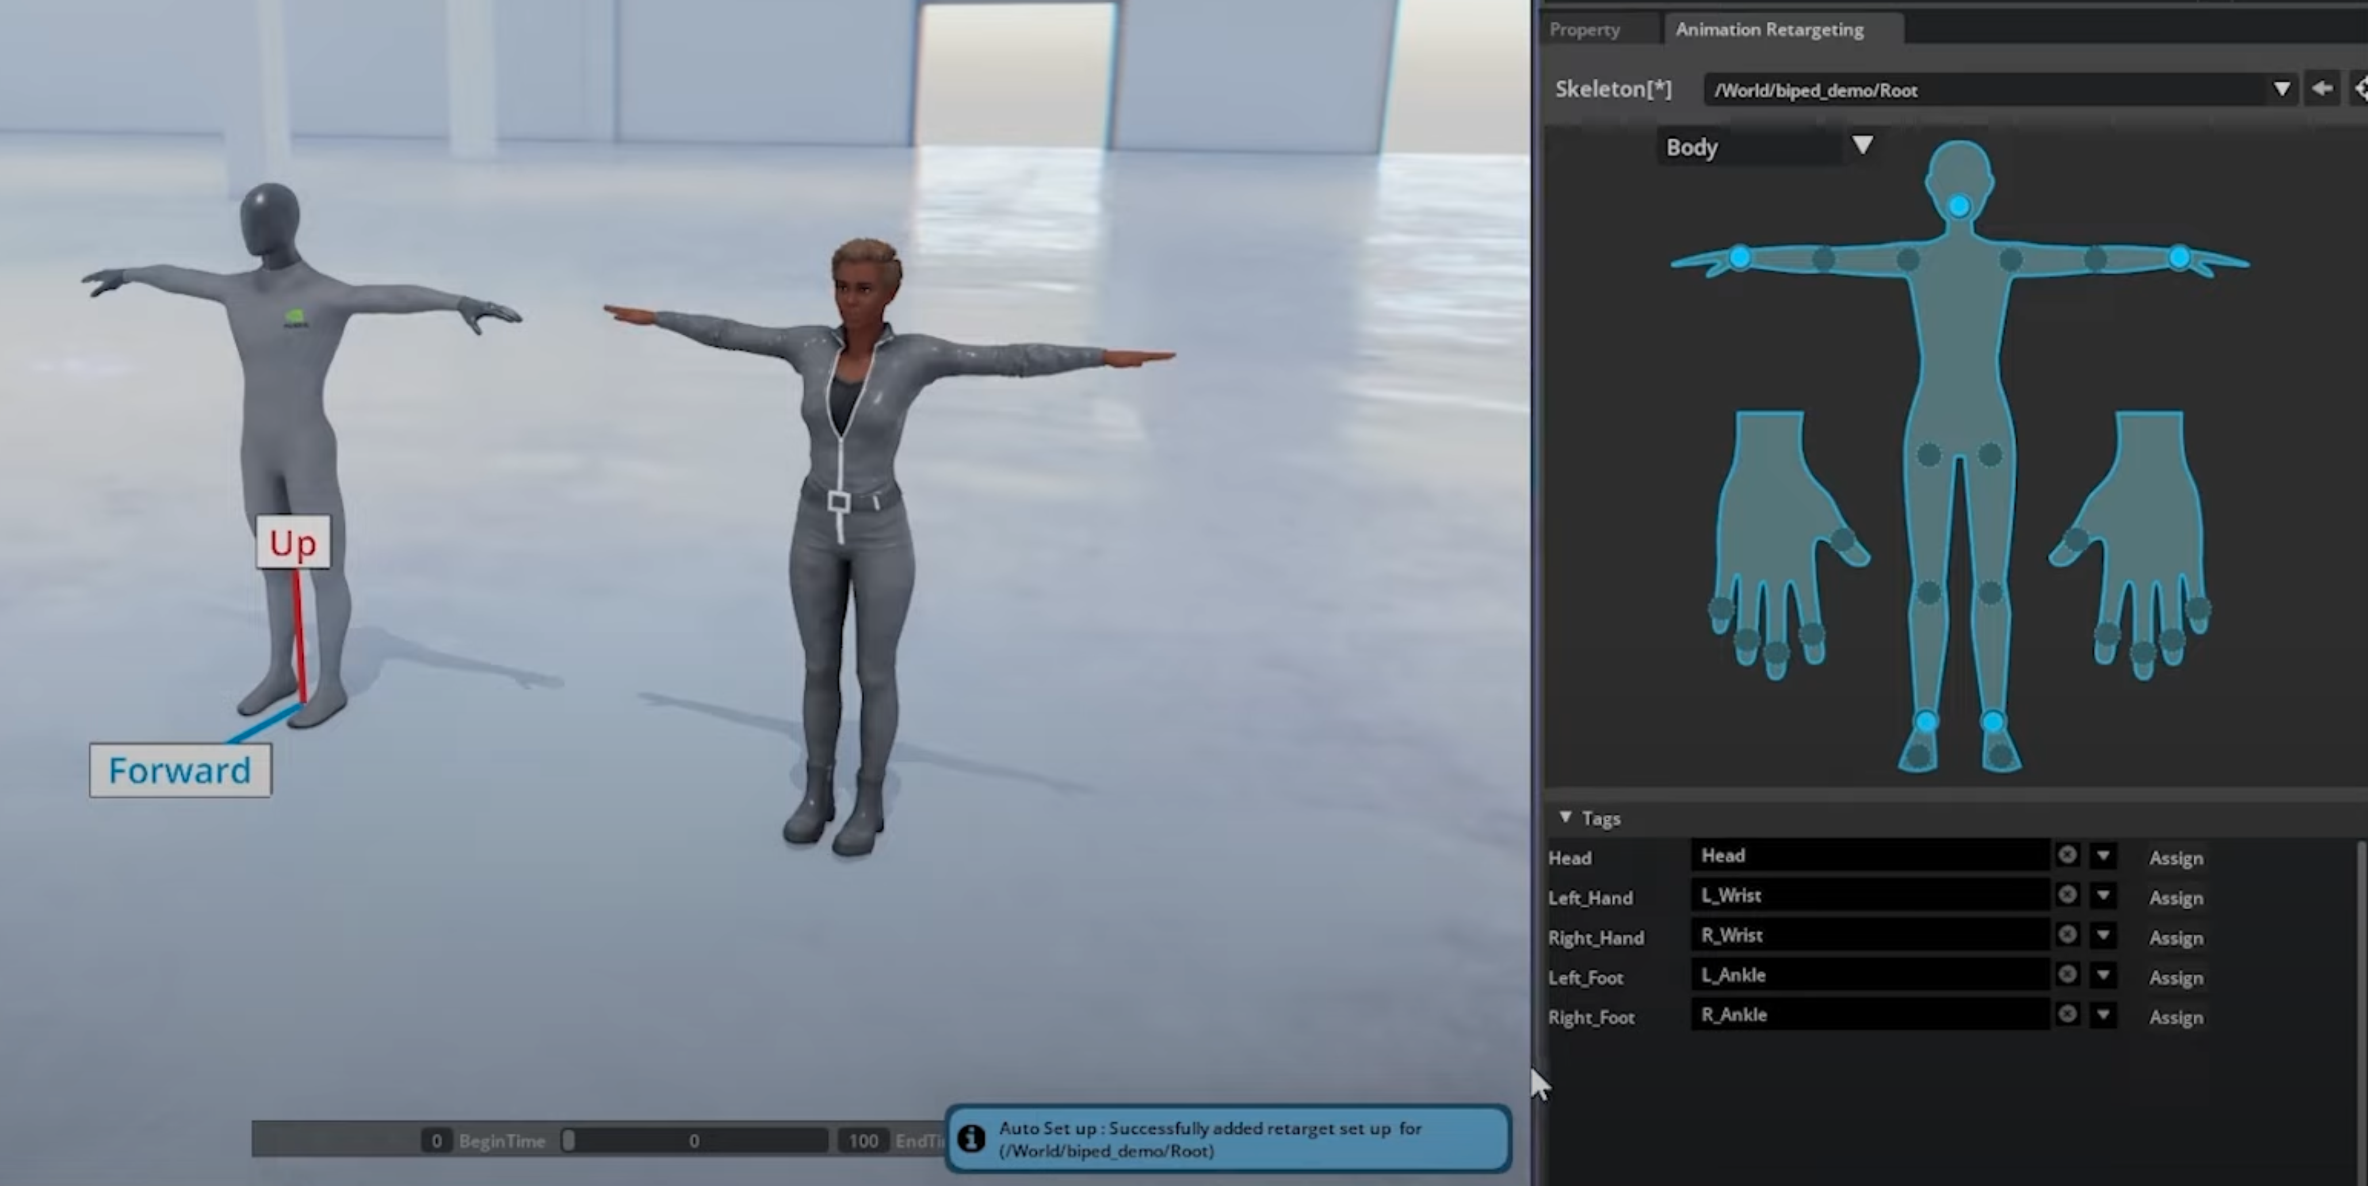Click the info icon in Auto Set up notification
2368x1186 pixels.
[x=971, y=1138]
